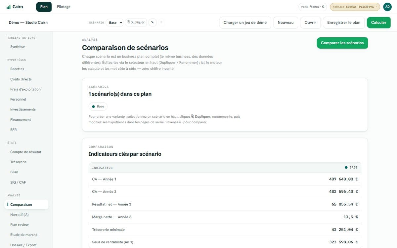The height and width of the screenshot is (248, 397).
Task: Click the green Calculer button
Action: pyautogui.click(x=379, y=22)
